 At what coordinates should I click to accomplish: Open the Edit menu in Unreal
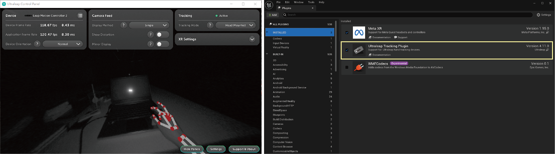(x=287, y=2)
